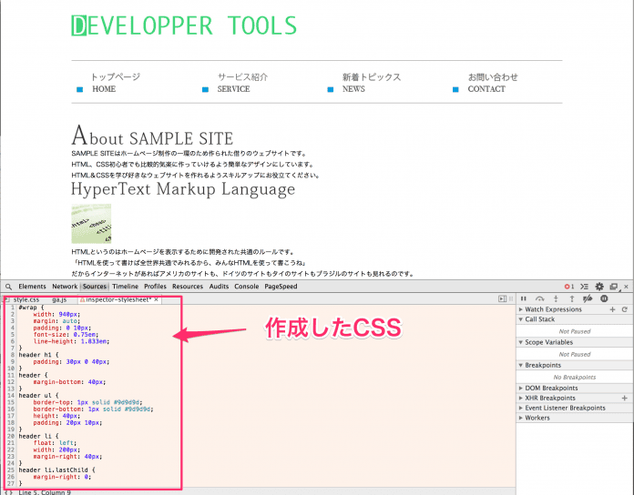The width and height of the screenshot is (634, 495).
Task: Open the Console panel tab
Action: (246, 287)
